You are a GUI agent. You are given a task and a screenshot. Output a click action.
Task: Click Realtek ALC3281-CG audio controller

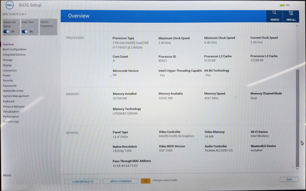[219, 150]
